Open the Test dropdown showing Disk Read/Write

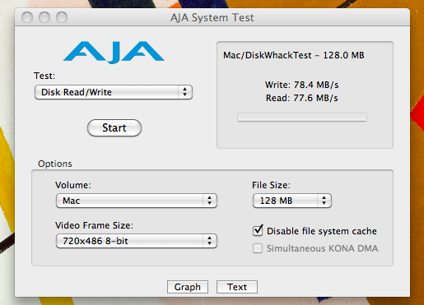pos(114,92)
